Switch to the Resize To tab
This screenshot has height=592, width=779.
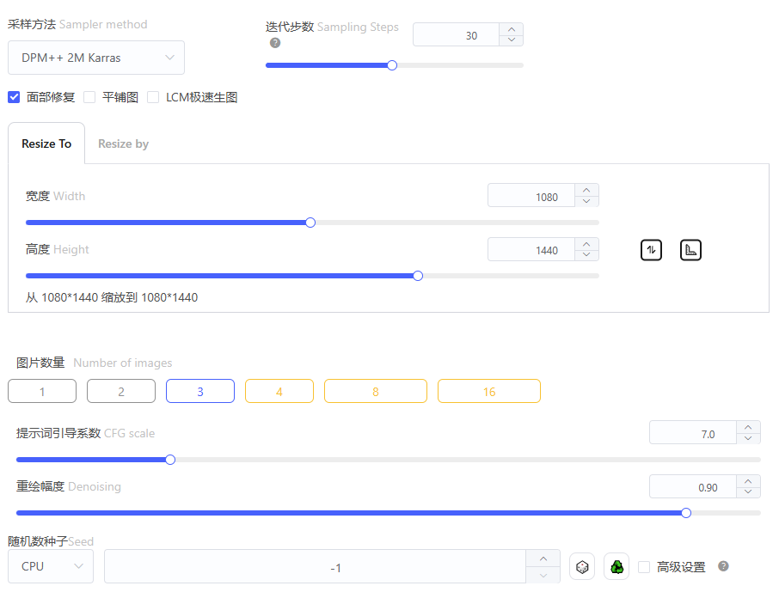click(46, 143)
